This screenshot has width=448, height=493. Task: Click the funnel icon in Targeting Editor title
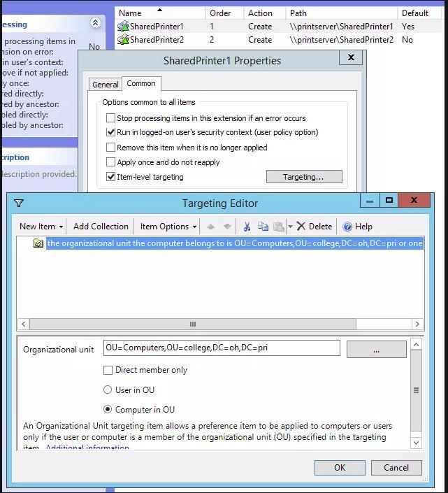[19, 203]
